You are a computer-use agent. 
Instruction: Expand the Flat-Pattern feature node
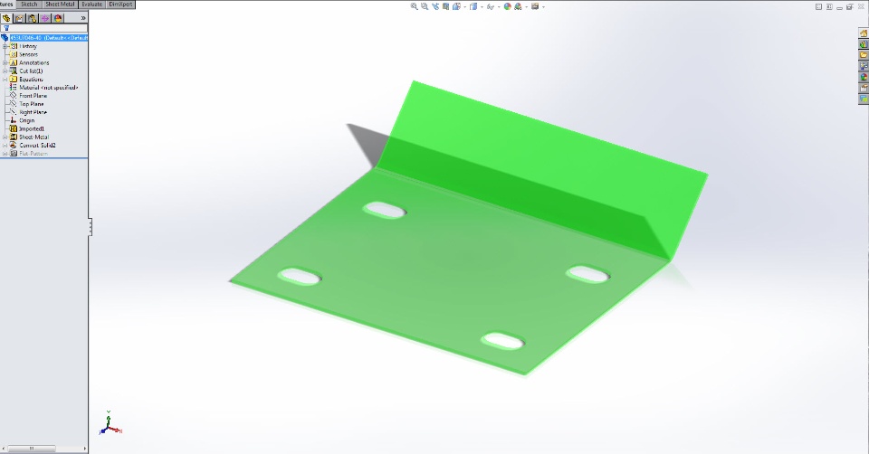coord(5,154)
